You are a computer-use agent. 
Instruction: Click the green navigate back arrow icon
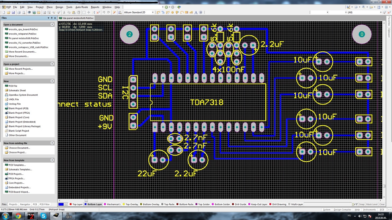point(167,7)
